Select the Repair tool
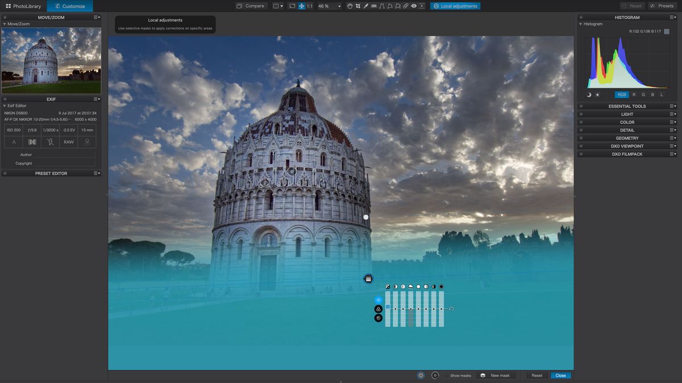 406,6
